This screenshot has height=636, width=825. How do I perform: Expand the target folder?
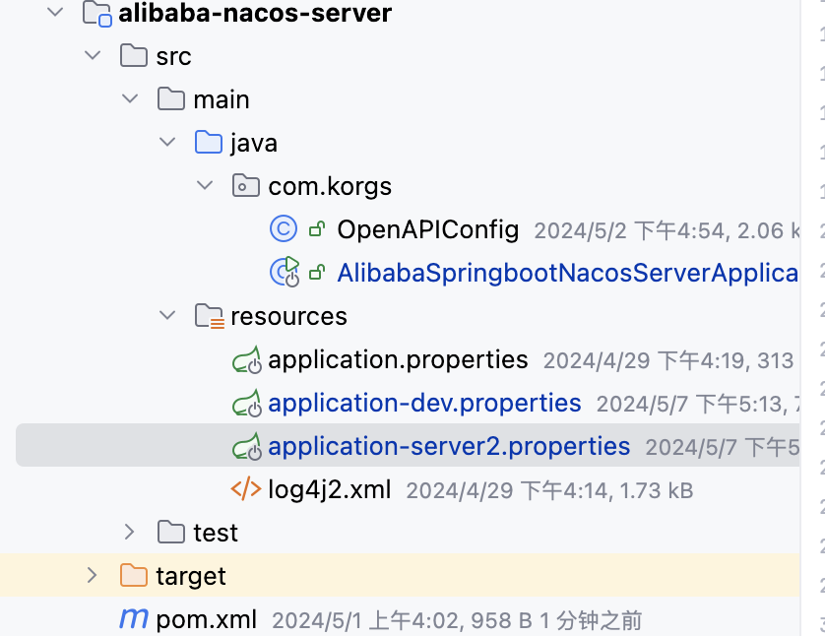[x=93, y=576]
